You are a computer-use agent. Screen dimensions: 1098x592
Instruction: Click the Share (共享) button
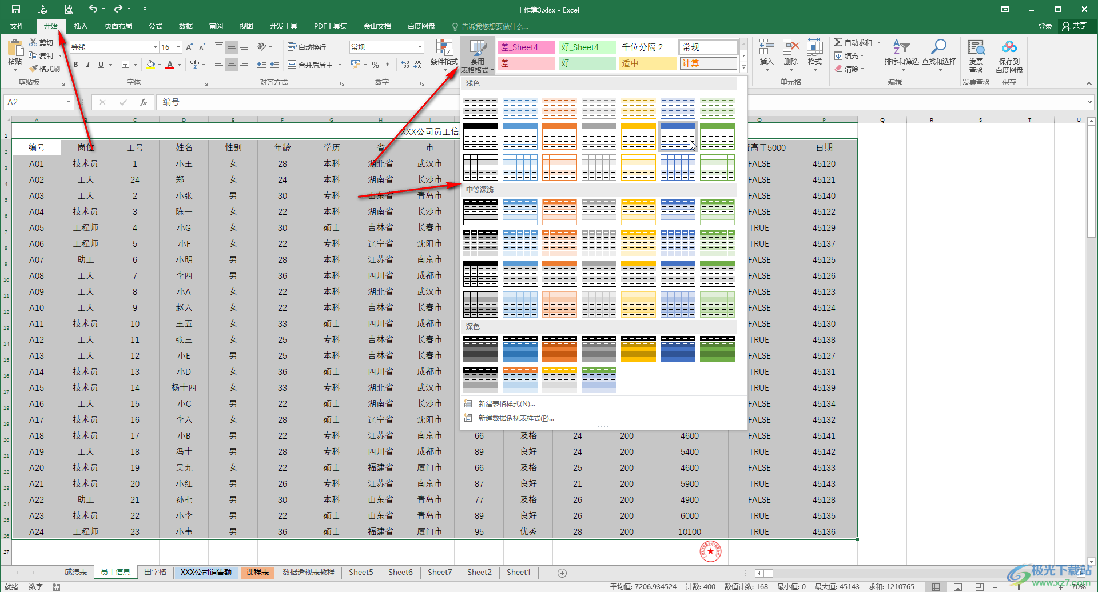(x=1075, y=26)
